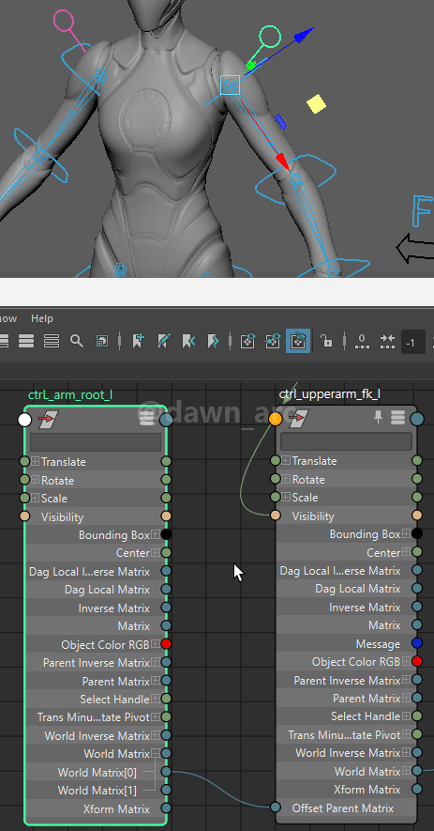Expand Translate on ctrl_arm_root_l node
The height and width of the screenshot is (831, 434).
(35, 462)
